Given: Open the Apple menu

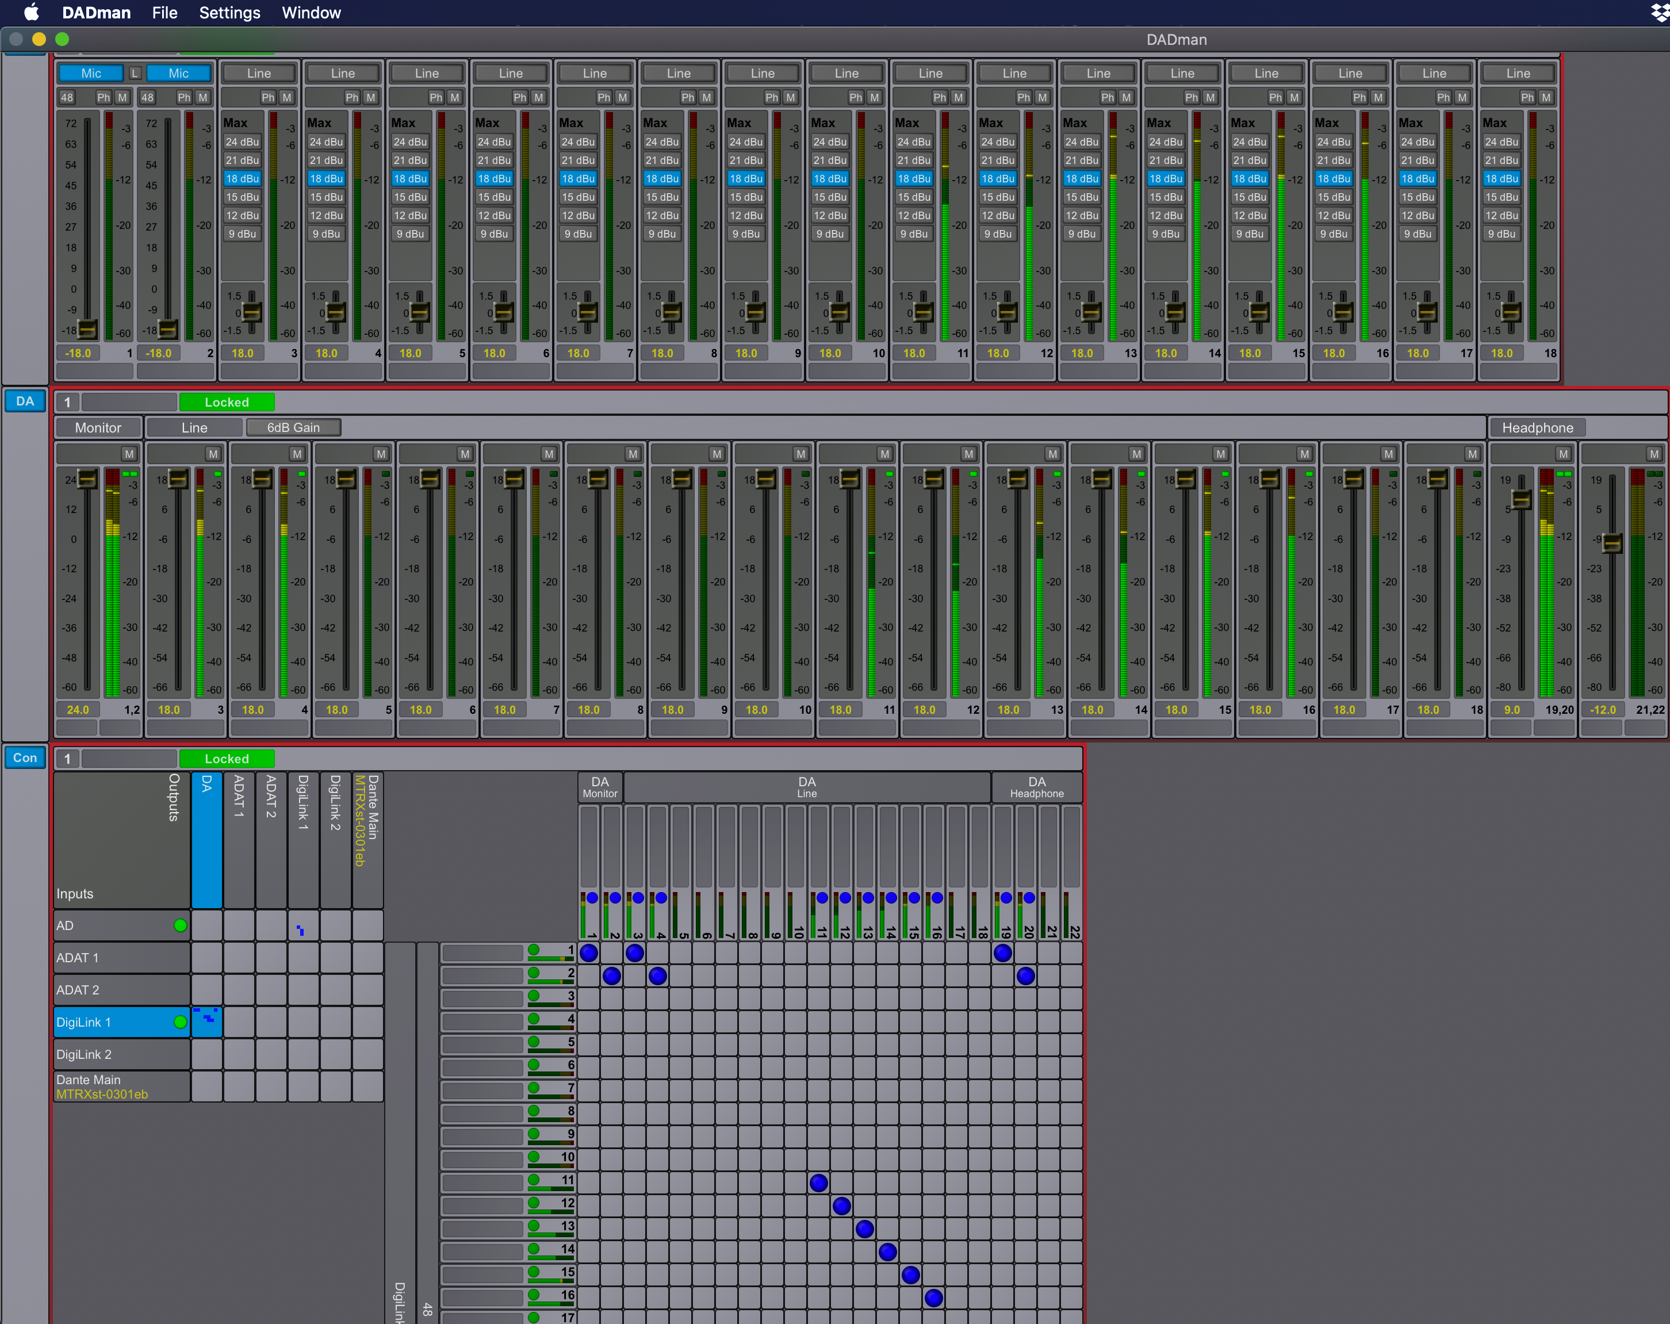Looking at the screenshot, I should tap(31, 13).
